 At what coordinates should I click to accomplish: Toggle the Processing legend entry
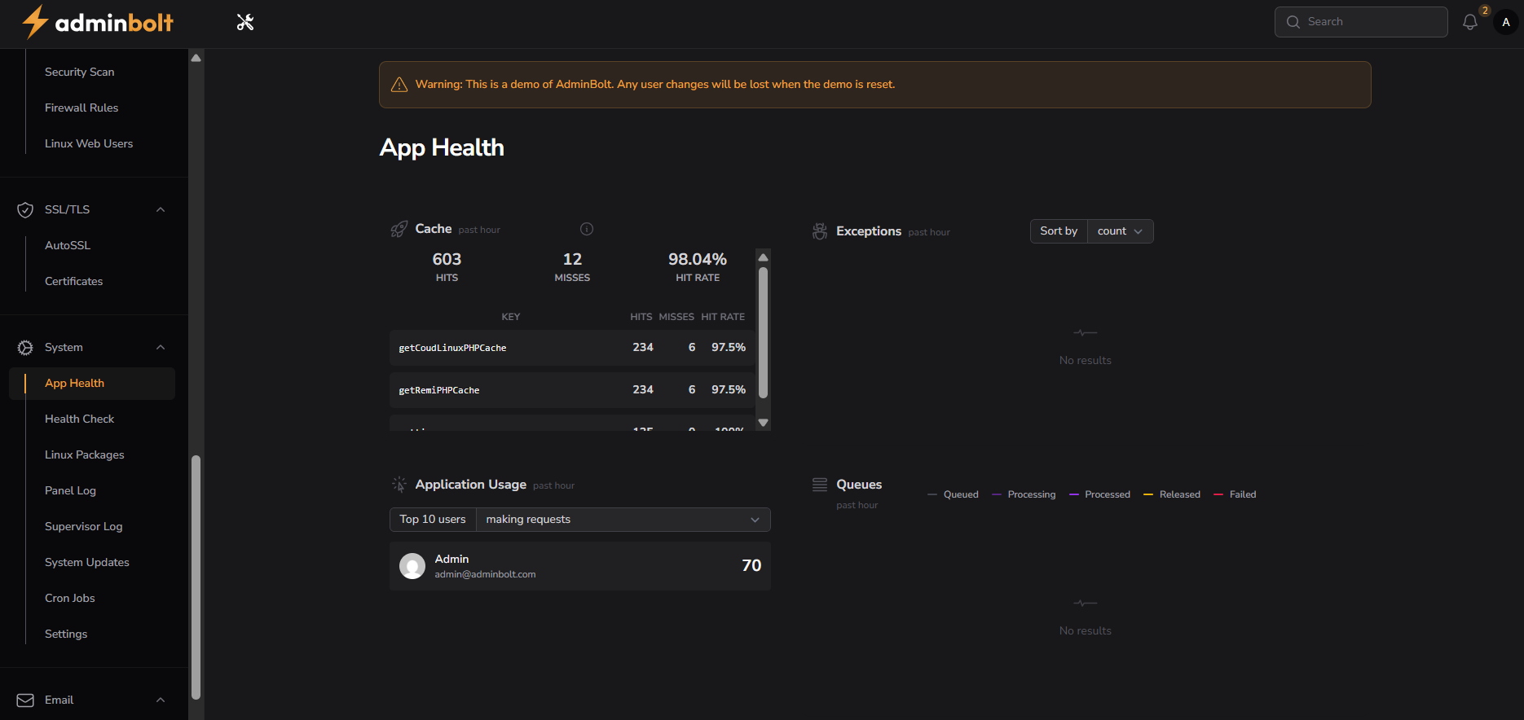pyautogui.click(x=1024, y=494)
